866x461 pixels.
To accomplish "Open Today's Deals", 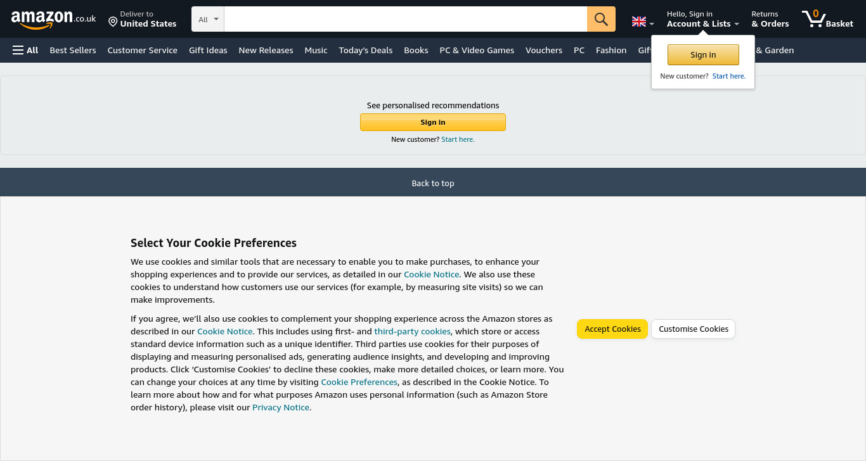I will (366, 50).
